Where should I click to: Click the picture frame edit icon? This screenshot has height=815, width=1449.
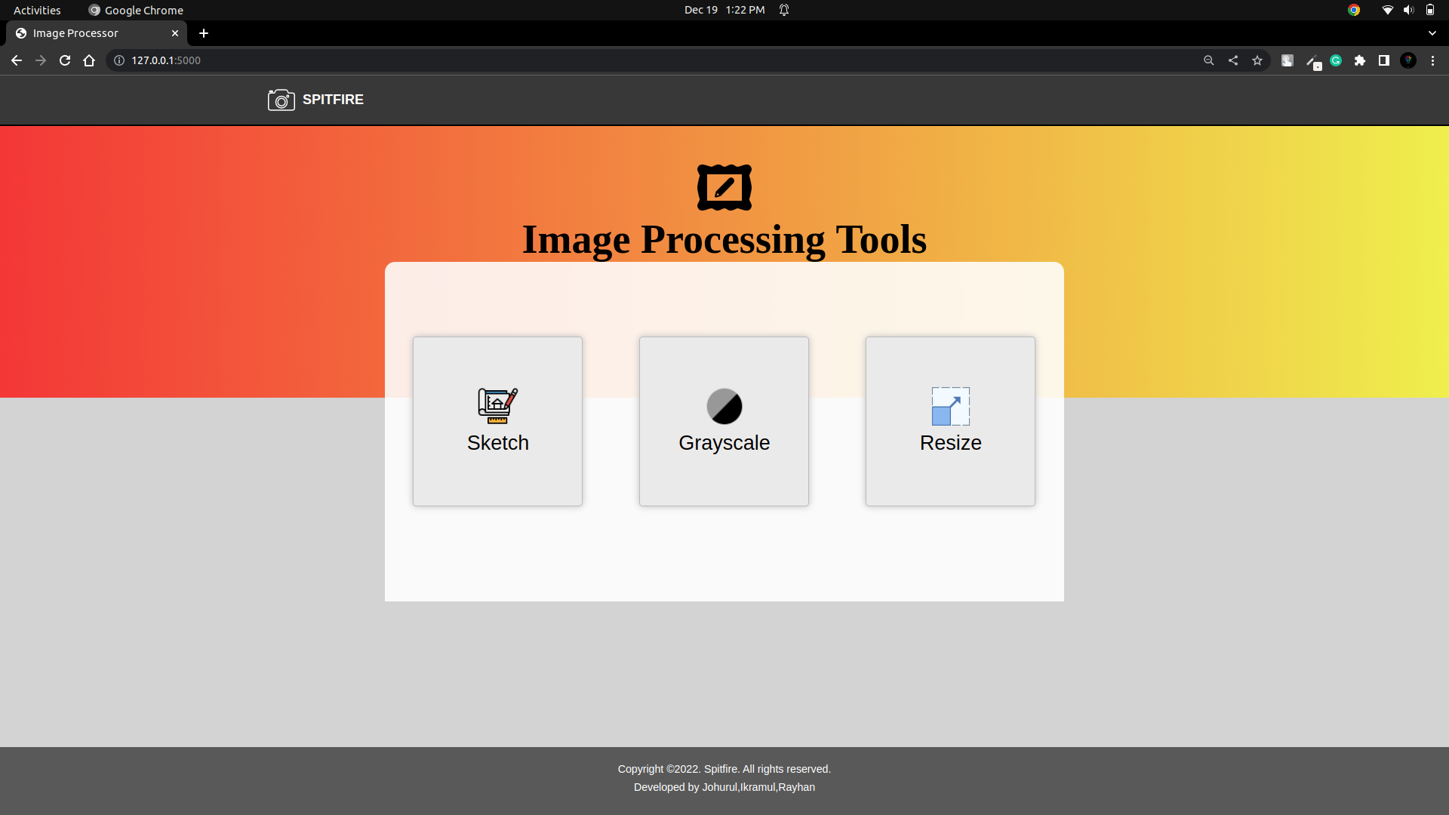click(x=724, y=187)
